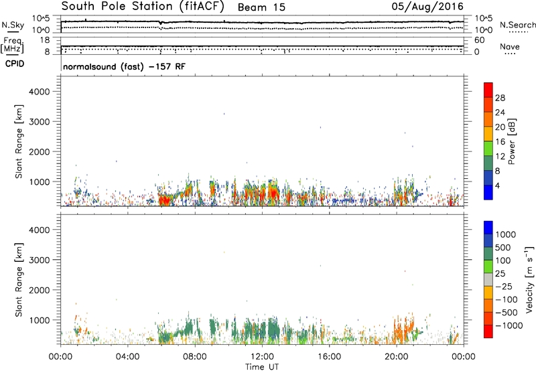This screenshot has width=536, height=371.
Task: Click the Slant Range label of power panel
Action: pyautogui.click(x=19, y=141)
